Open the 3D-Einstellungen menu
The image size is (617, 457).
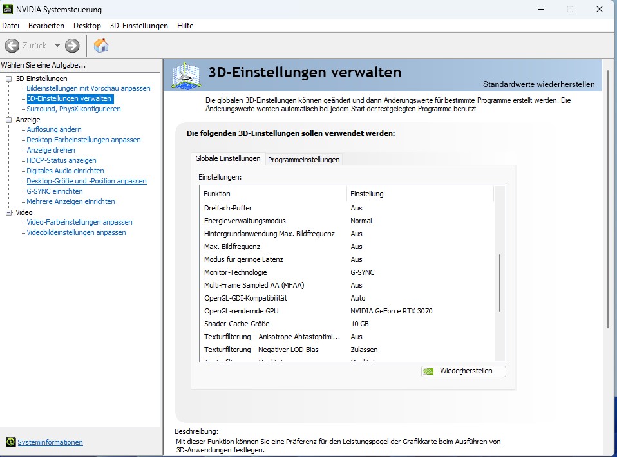coord(139,26)
